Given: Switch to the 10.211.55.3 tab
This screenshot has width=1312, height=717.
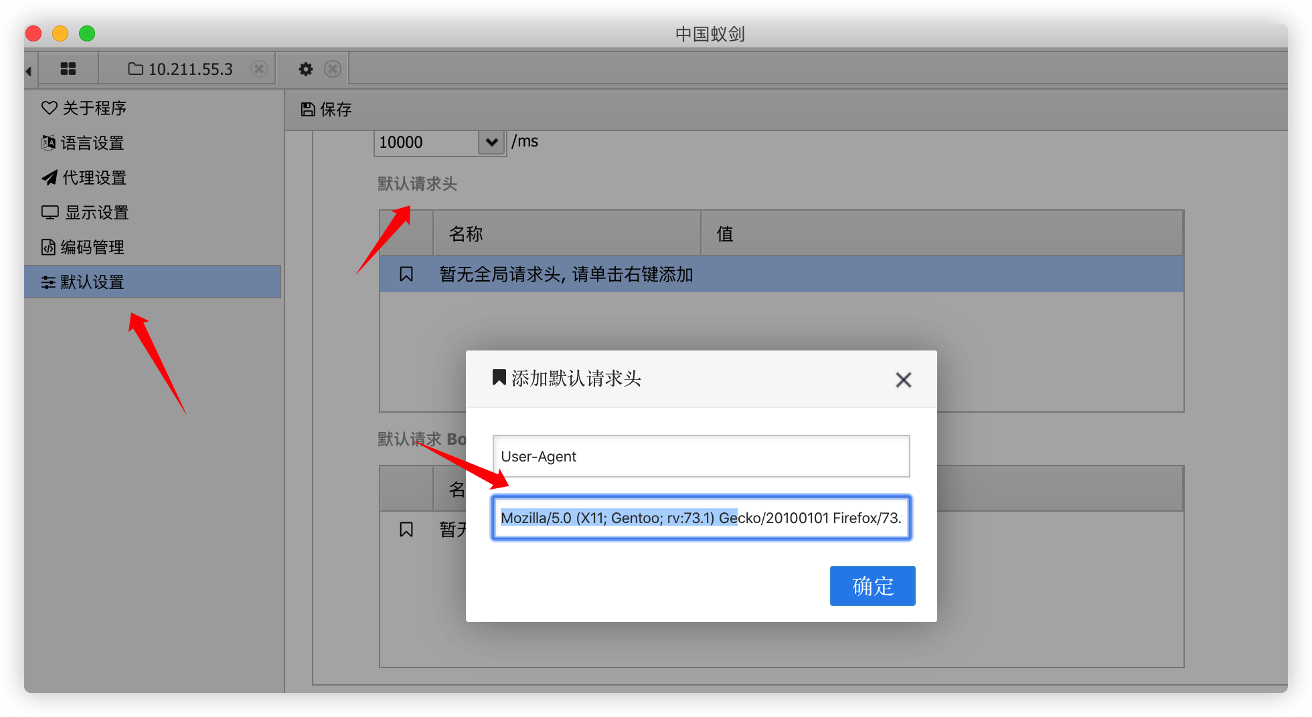Looking at the screenshot, I should [x=181, y=69].
